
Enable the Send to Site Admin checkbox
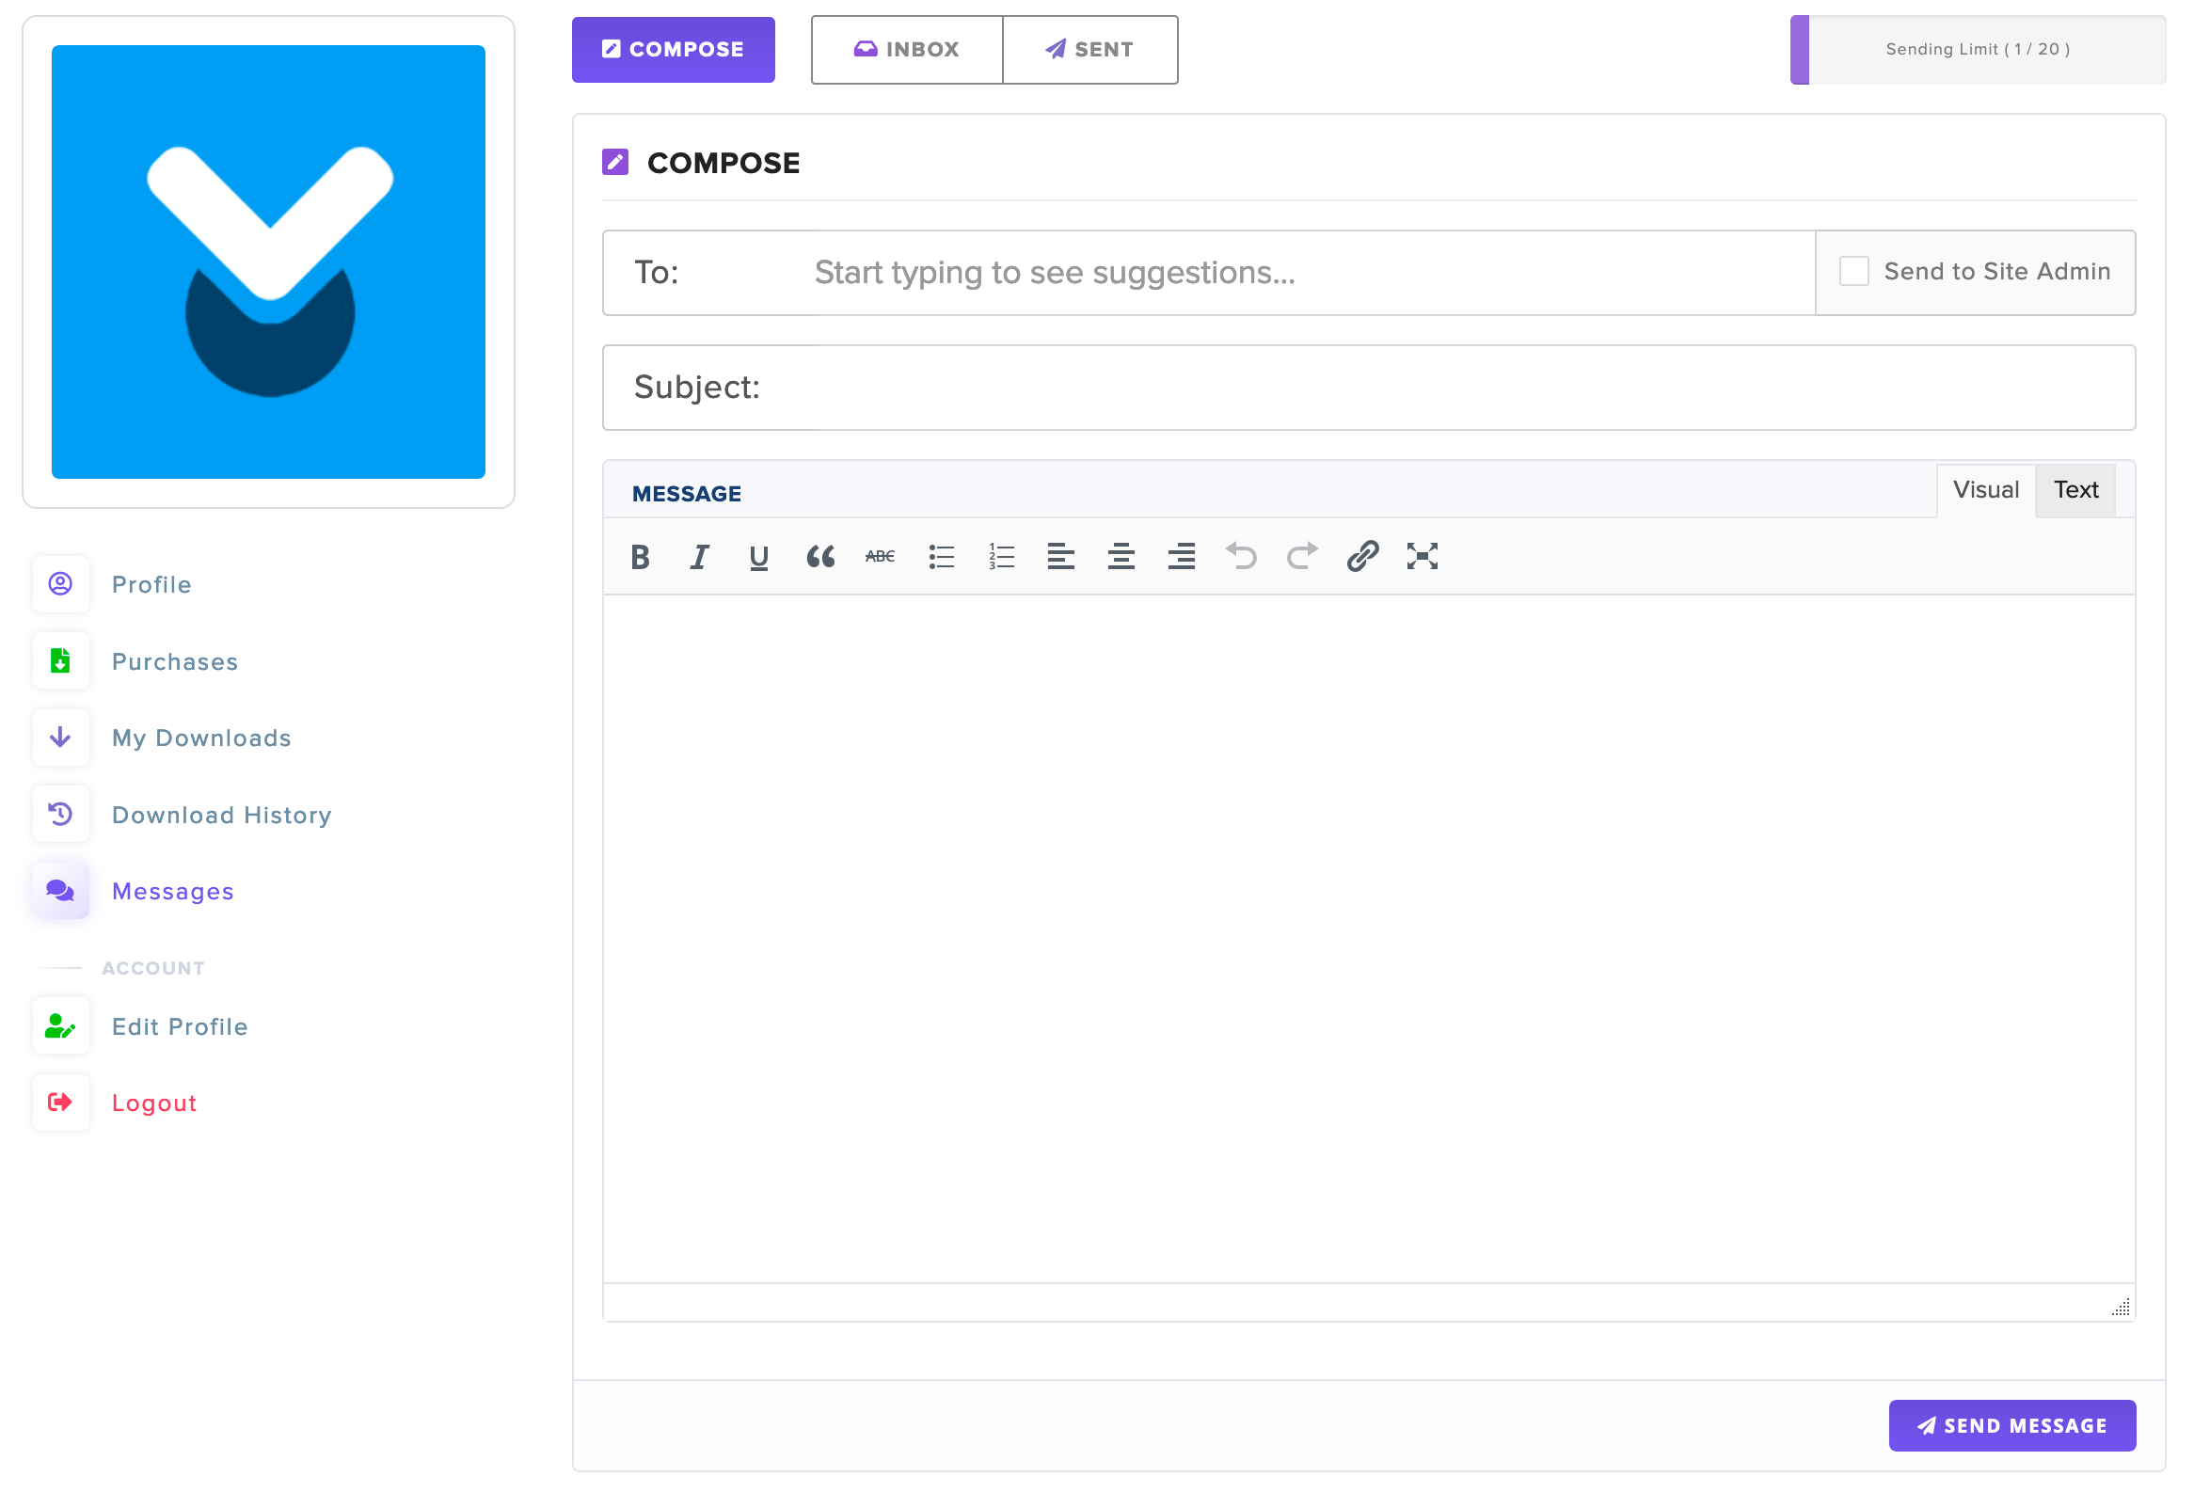tap(1853, 271)
